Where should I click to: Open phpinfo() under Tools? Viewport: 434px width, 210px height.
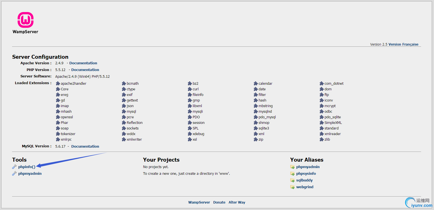pos(27,167)
